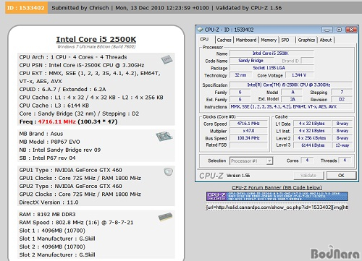362x261 pixels.
Task: Click the OK button in CPU-Z
Action: point(341,176)
